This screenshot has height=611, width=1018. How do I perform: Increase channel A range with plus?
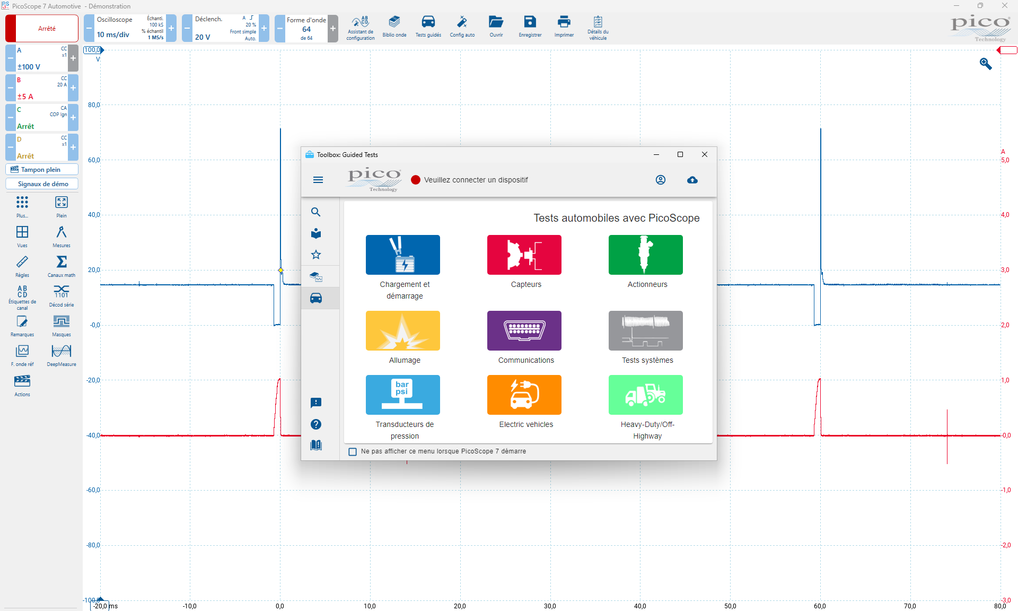coord(73,58)
